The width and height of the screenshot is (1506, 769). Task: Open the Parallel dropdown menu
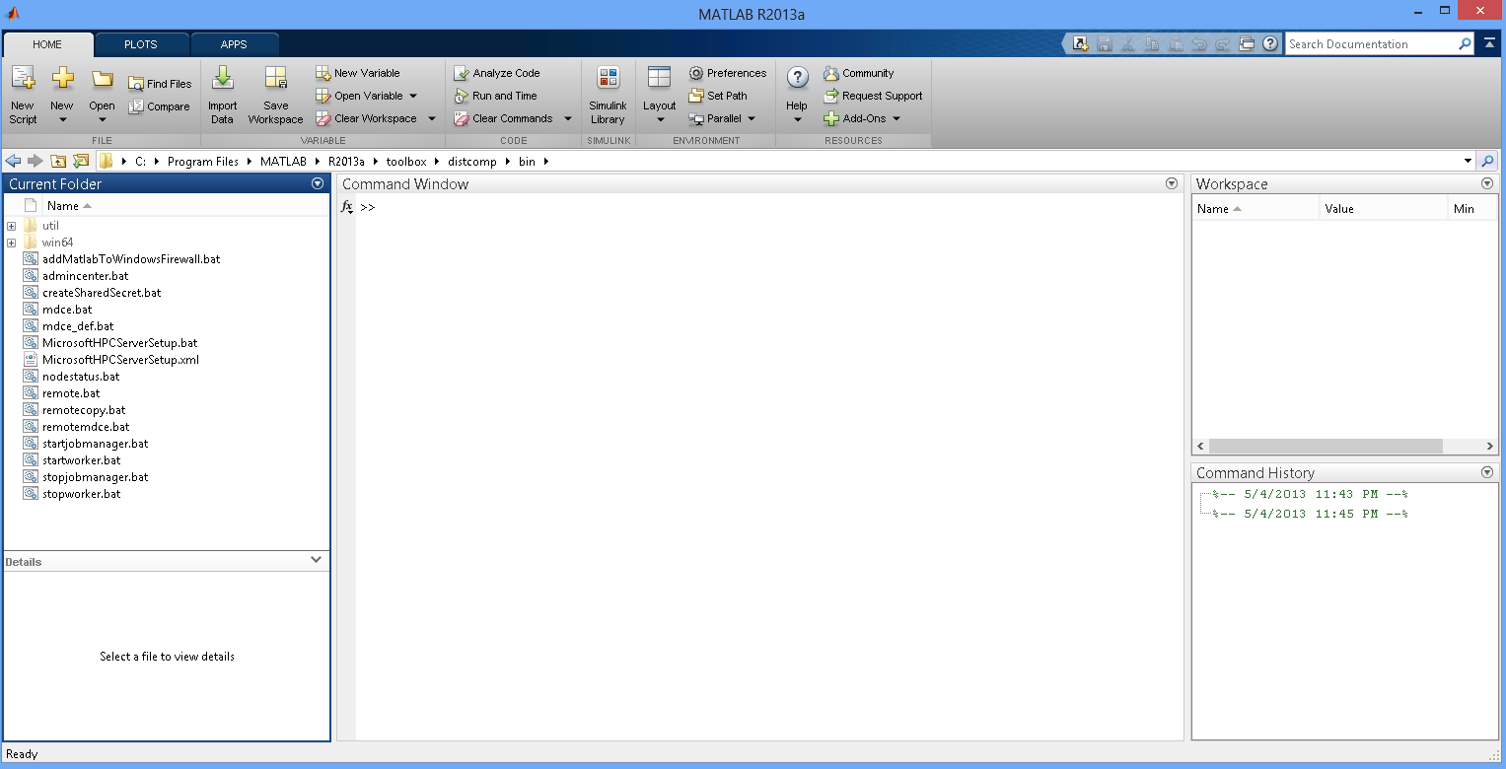[723, 118]
